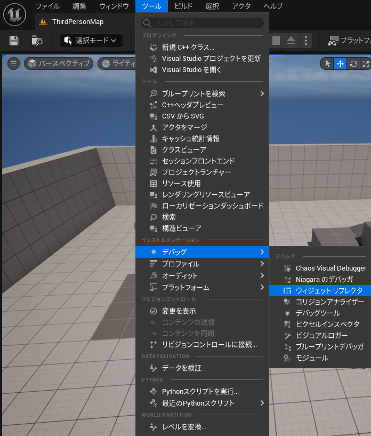Image resolution: width=371 pixels, height=436 pixels.
Task: Open ウィジェット リフレクタ
Action: click(320, 290)
